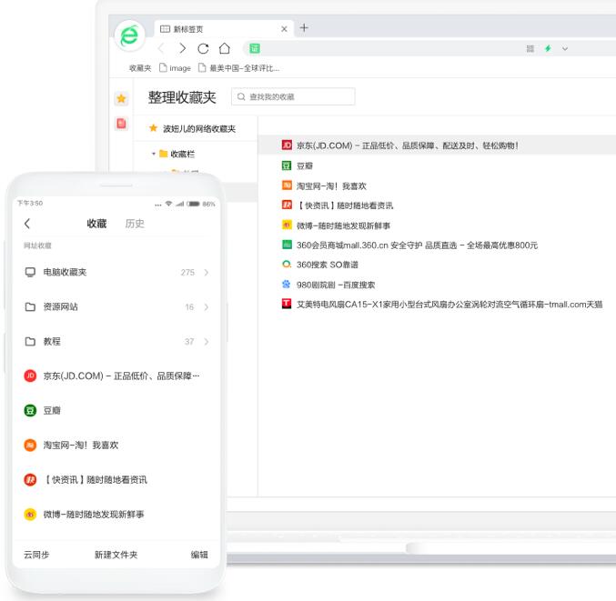Tap the round 豆瓣 icon on phone
Screen dimensions: 616x601
pos(30,411)
